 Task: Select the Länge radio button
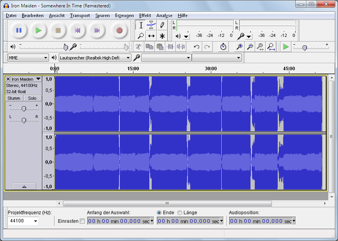(180, 213)
